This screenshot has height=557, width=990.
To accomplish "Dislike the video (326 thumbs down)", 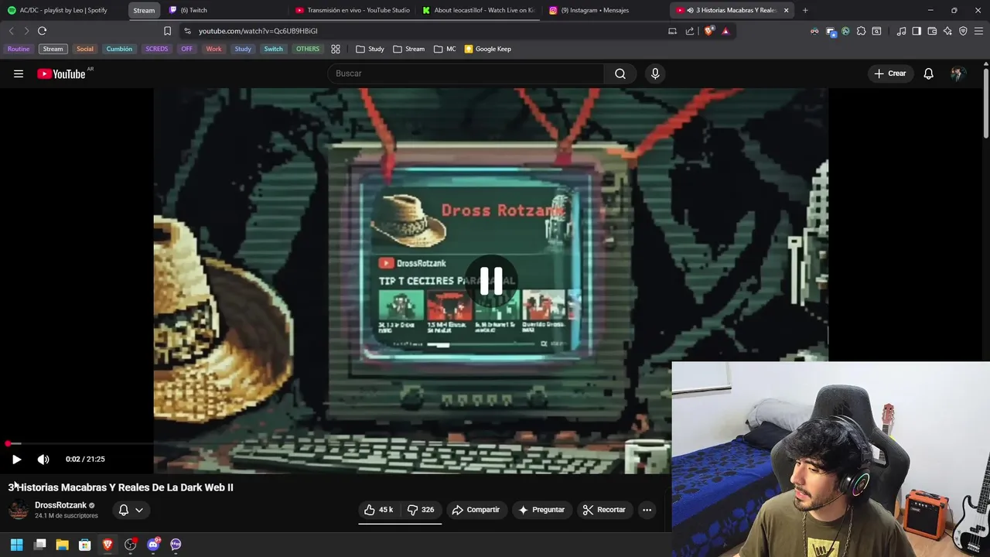I will (x=421, y=510).
